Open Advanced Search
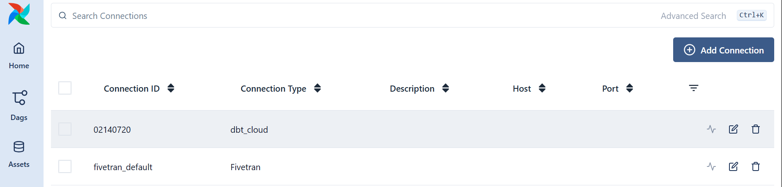Viewport: 782px width, 187px height. [693, 16]
